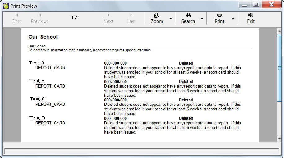Image resolution: width=284 pixels, height=158 pixels.
Task: Click the Print button label
Action: point(220,21)
